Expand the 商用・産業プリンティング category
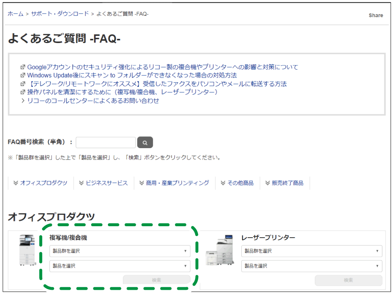Image resolution: width=392 pixels, height=294 pixels. tap(175, 183)
